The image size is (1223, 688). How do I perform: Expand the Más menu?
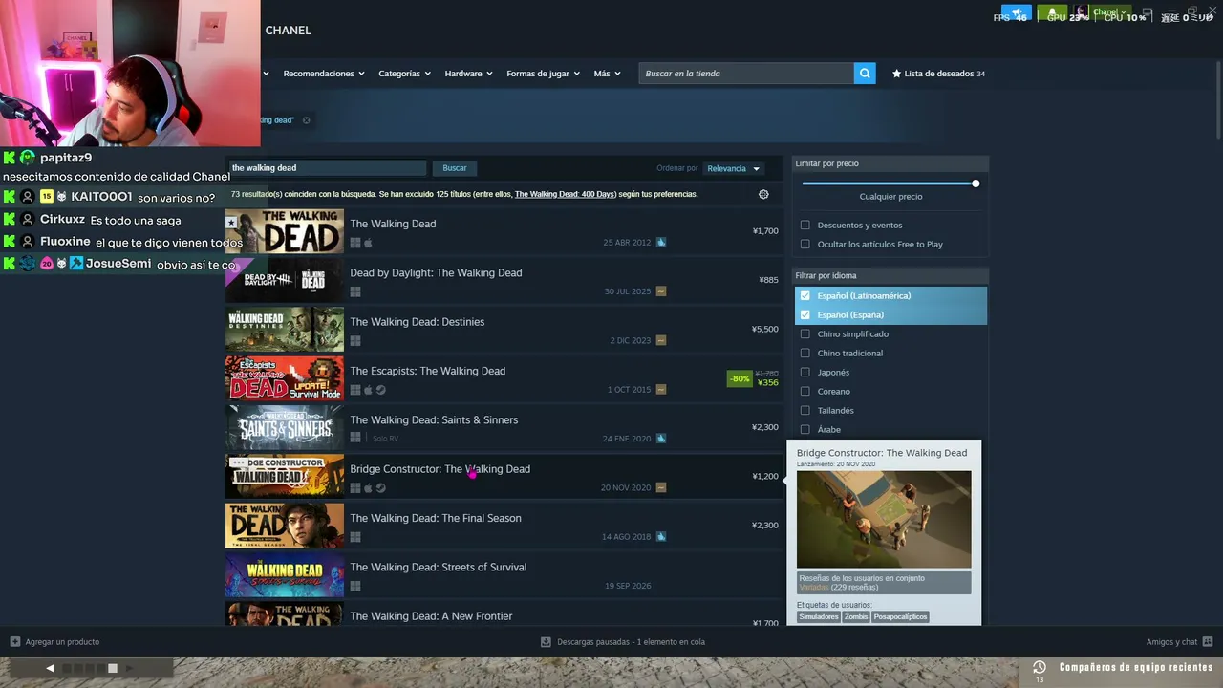[x=607, y=74]
